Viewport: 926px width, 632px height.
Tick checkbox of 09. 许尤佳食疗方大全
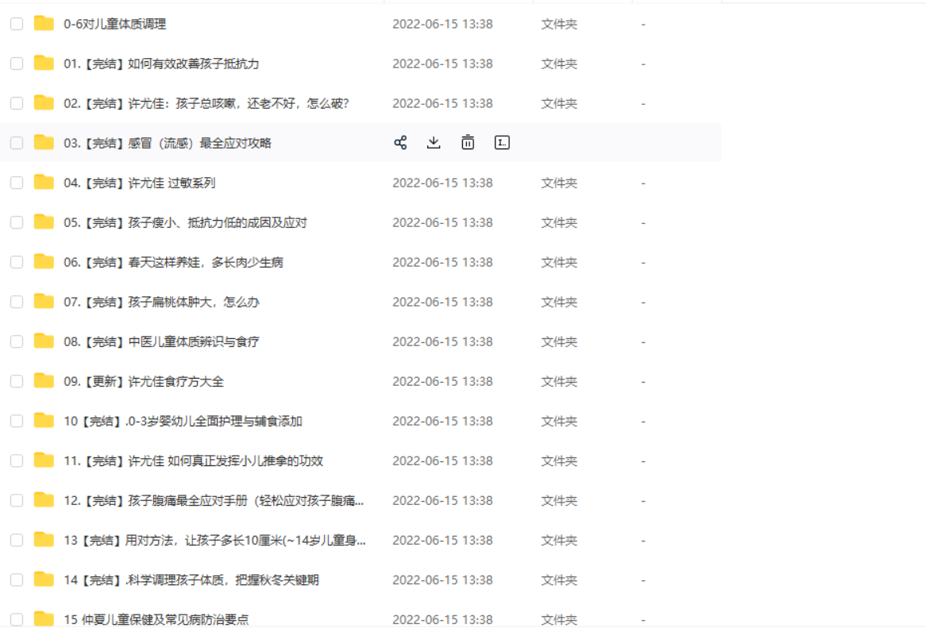17,381
